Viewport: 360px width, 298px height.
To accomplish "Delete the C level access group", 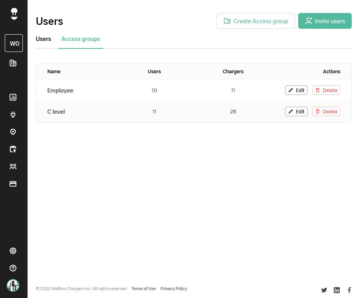I will tap(326, 112).
